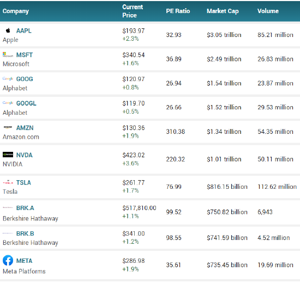Click the $261.77 Tesla price
Viewport: 300px width, 283px height.
tap(134, 183)
